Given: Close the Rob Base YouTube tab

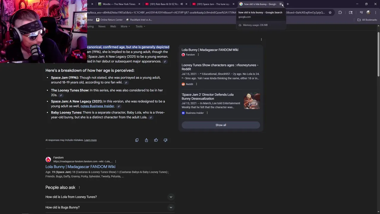Looking at the screenshot, I should point(186,4).
